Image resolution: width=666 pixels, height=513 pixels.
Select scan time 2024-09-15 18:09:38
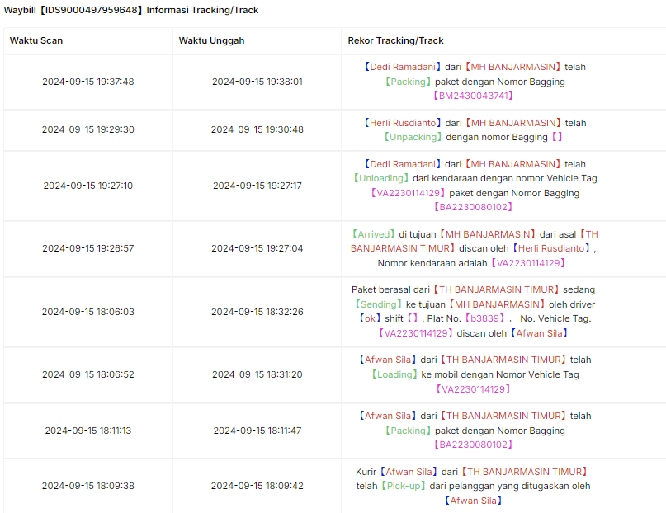coord(88,487)
